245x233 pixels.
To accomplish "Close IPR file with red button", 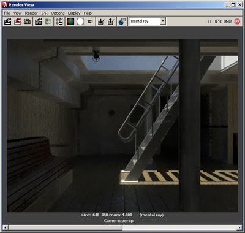I will pyautogui.click(x=237, y=21).
